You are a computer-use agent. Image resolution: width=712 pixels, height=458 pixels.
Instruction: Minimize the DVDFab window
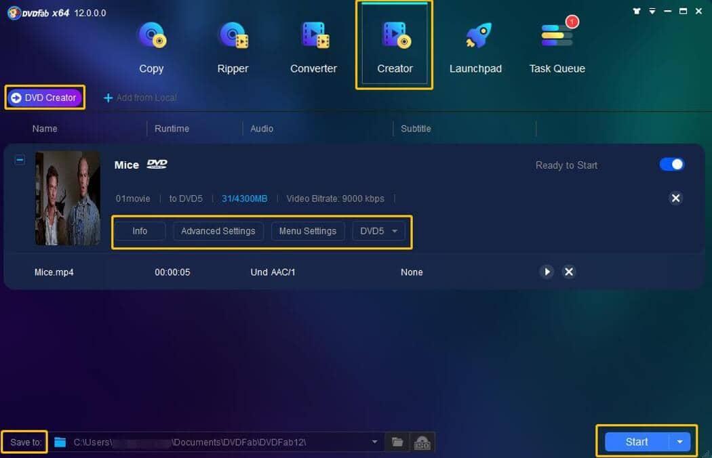pos(667,12)
